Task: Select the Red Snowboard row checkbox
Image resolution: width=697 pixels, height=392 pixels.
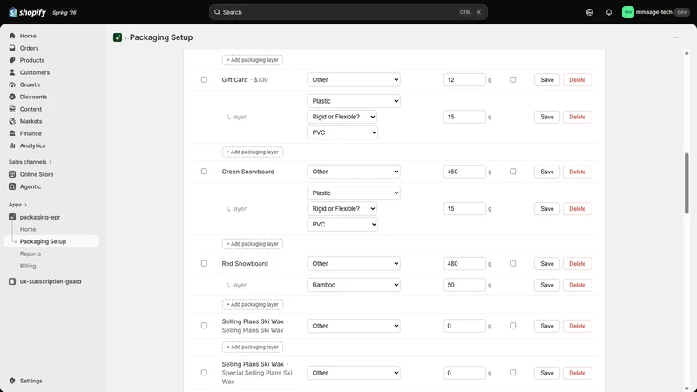Action: (204, 264)
